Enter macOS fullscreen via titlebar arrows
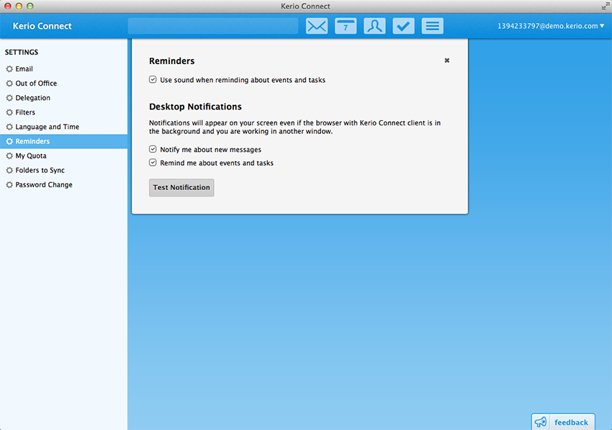The width and height of the screenshot is (612, 430). click(605, 6)
